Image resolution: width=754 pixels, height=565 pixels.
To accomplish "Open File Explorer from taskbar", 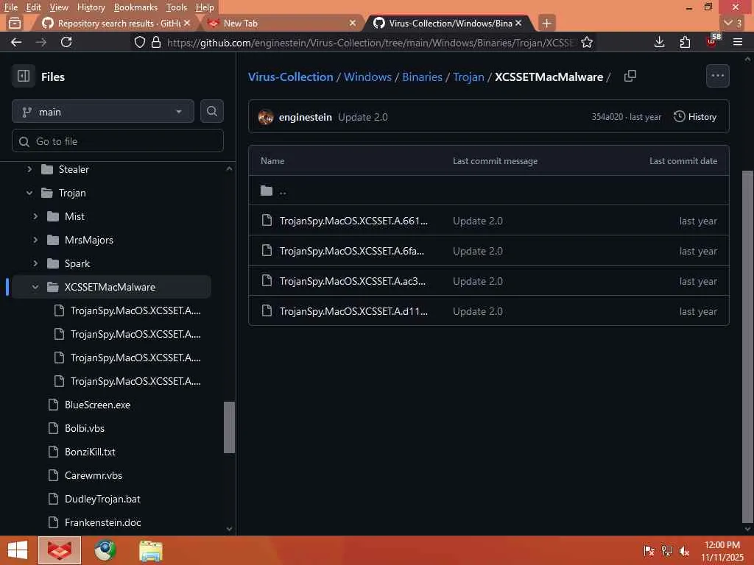I will 151,550.
